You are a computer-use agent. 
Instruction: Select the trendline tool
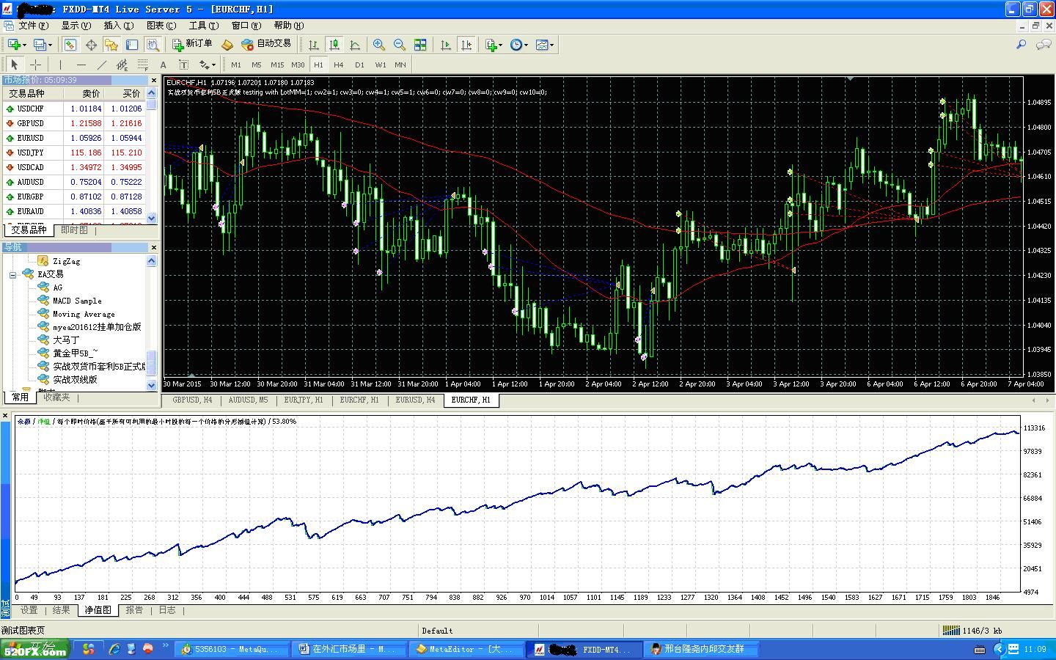tap(101, 65)
